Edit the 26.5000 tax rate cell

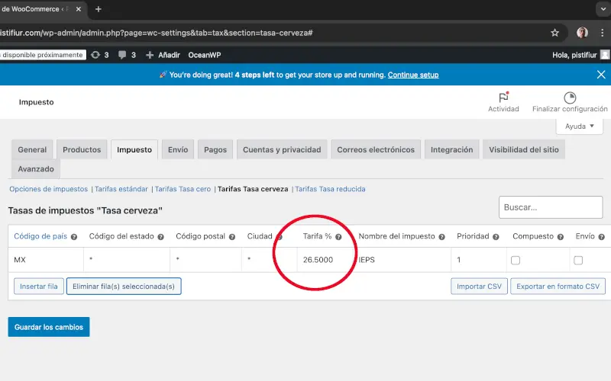coord(325,260)
